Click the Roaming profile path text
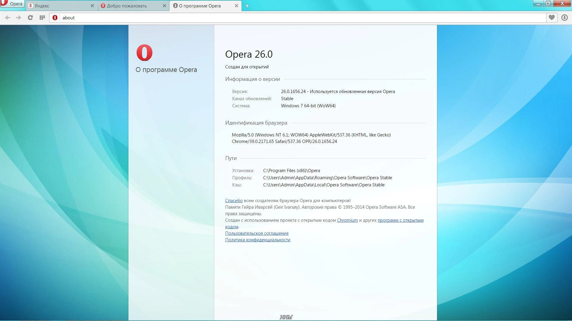The image size is (572, 321). coord(328,178)
